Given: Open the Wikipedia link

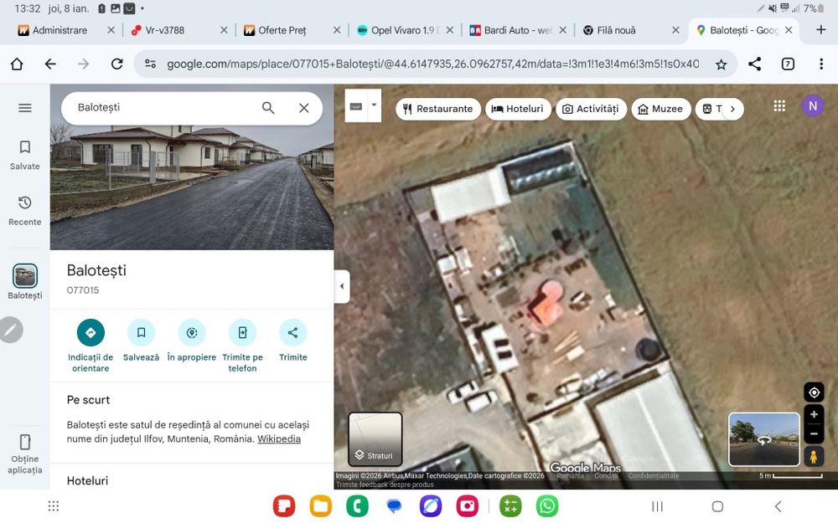Looking at the screenshot, I should pyautogui.click(x=279, y=438).
